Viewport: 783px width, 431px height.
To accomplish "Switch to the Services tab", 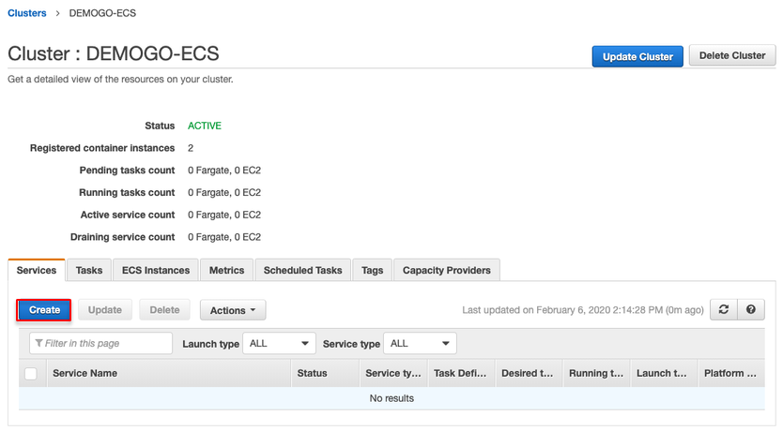I will coord(37,270).
